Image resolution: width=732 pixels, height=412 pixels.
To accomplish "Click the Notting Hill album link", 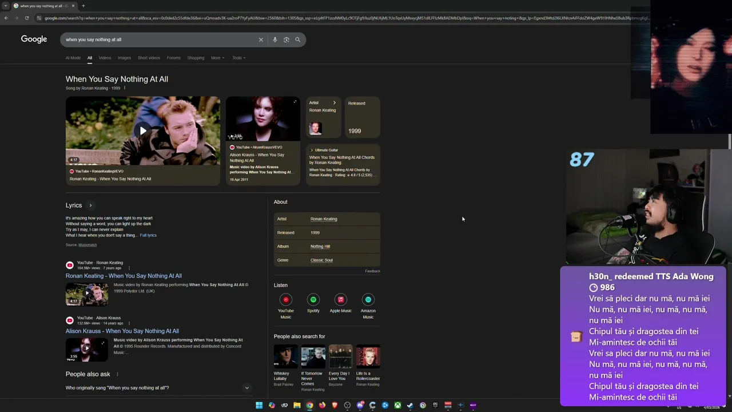I will [x=320, y=246].
